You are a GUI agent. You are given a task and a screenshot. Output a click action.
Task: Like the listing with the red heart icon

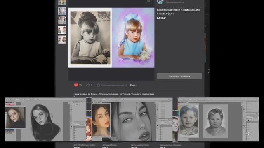coord(76,85)
